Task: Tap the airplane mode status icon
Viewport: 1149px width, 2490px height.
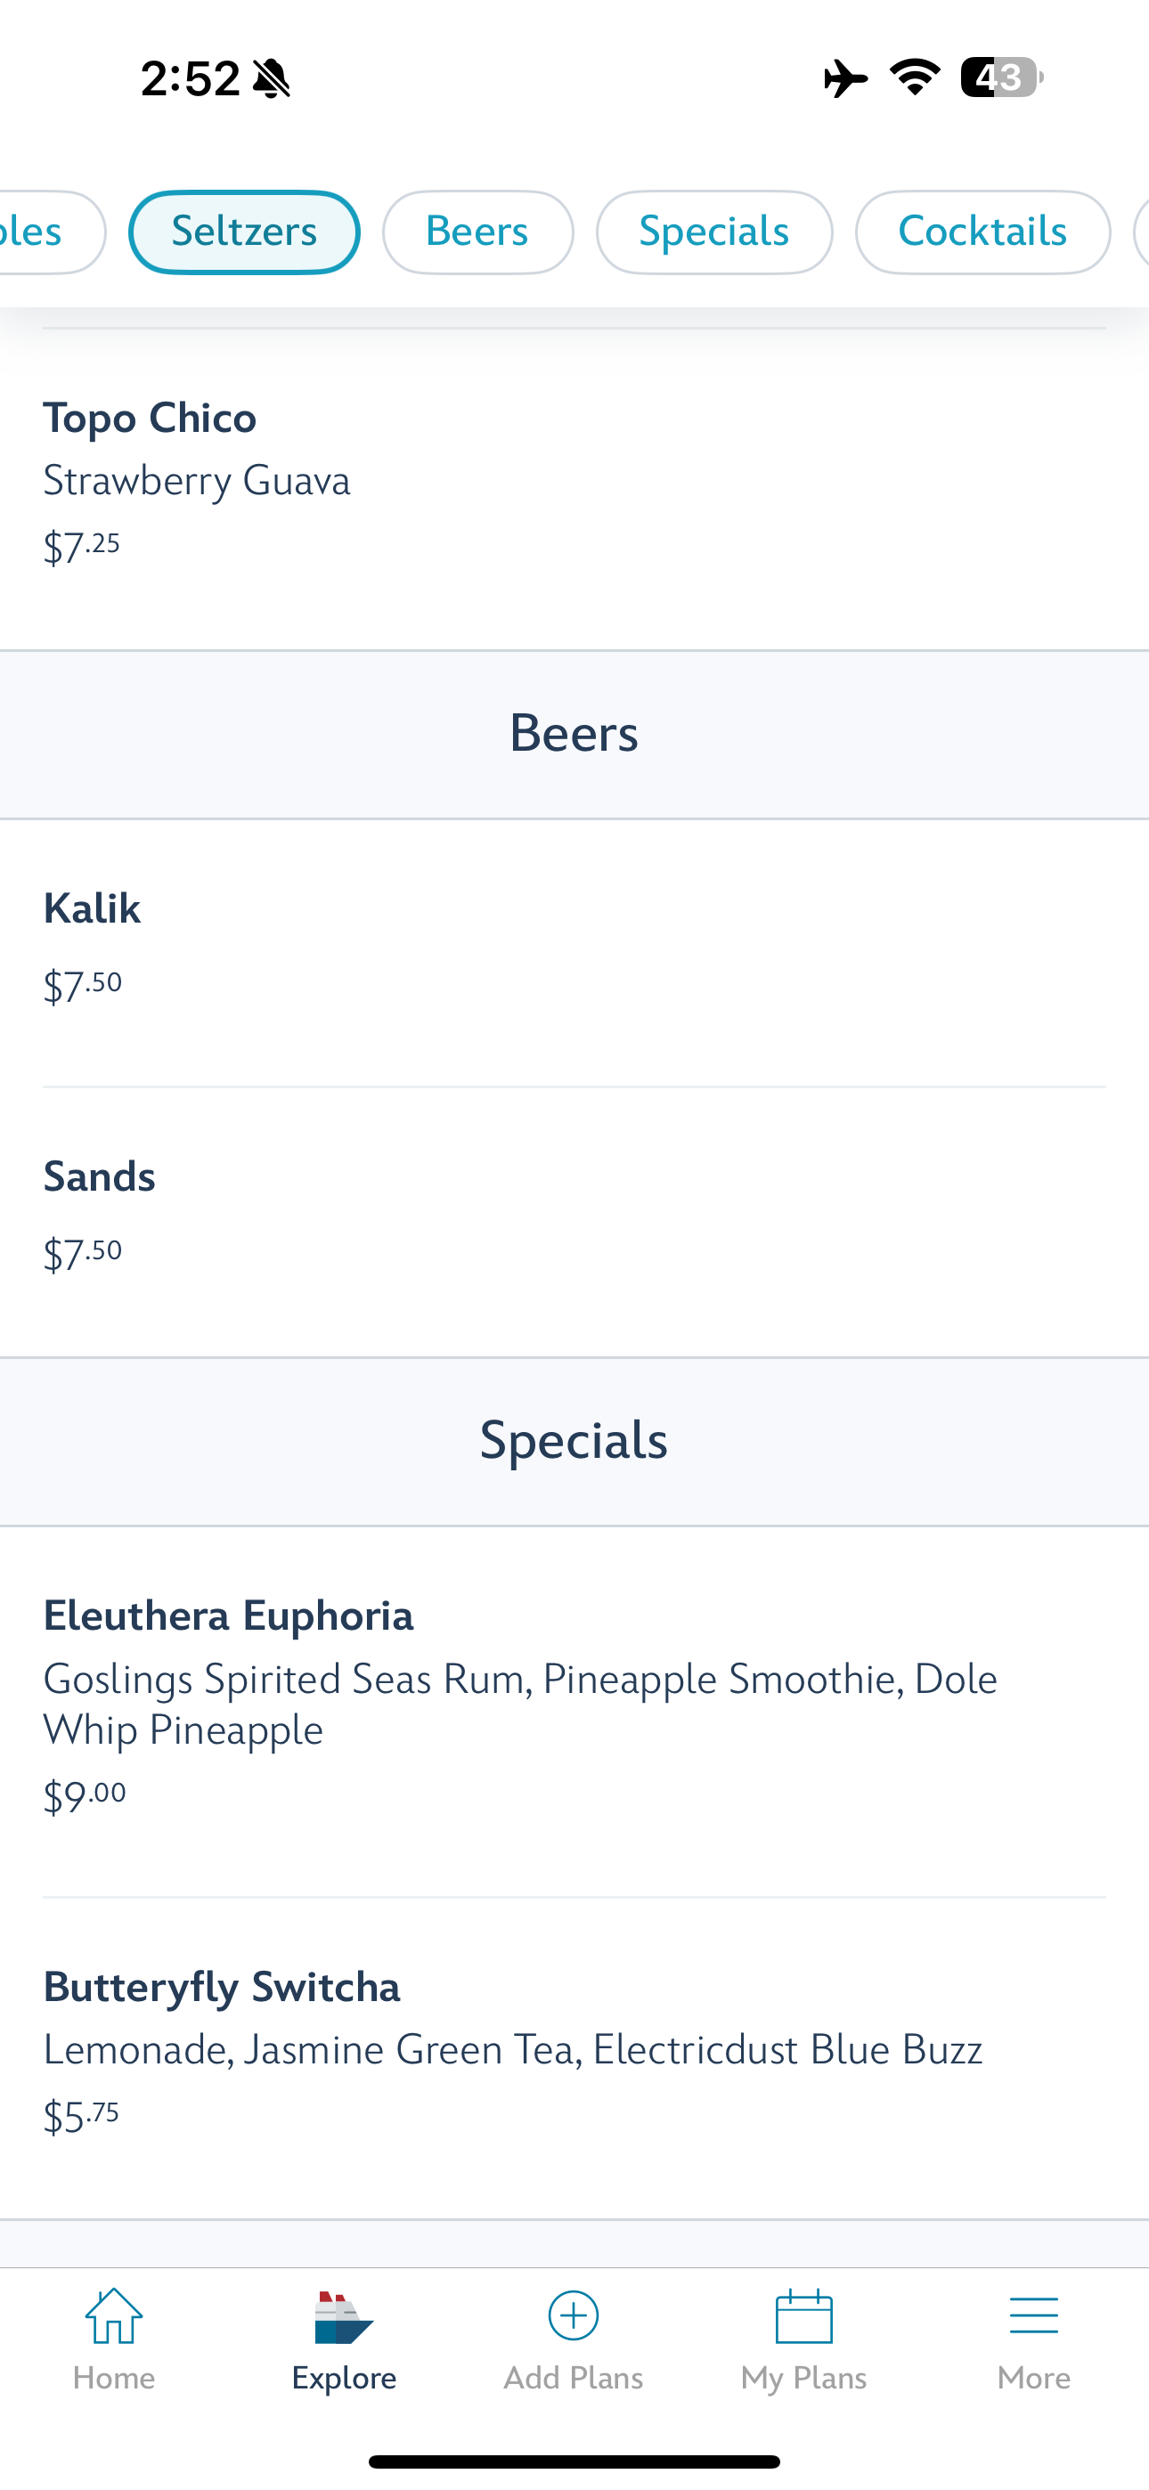Action: coord(845,77)
